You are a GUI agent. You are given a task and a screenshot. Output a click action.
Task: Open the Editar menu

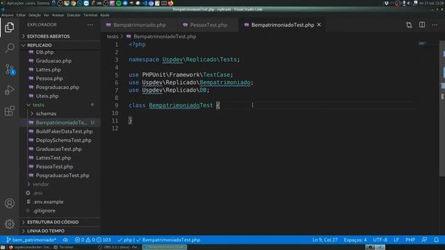coord(21,15)
